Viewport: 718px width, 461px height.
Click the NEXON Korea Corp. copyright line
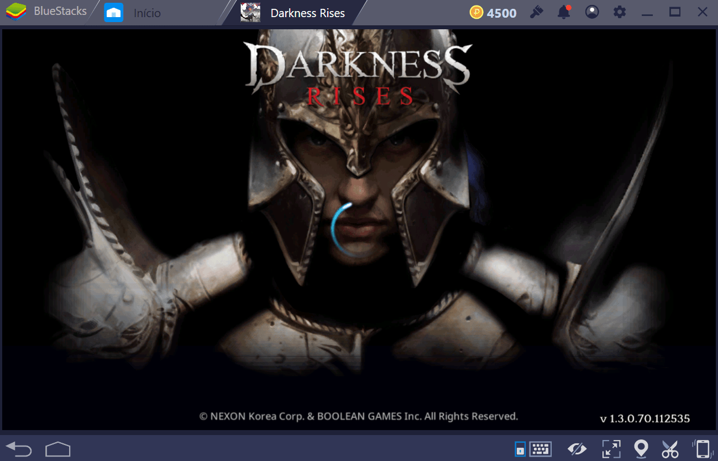click(358, 416)
